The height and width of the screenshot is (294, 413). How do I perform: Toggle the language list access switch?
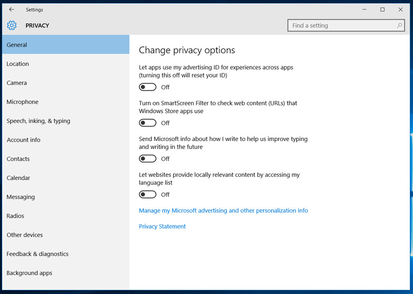tap(148, 195)
